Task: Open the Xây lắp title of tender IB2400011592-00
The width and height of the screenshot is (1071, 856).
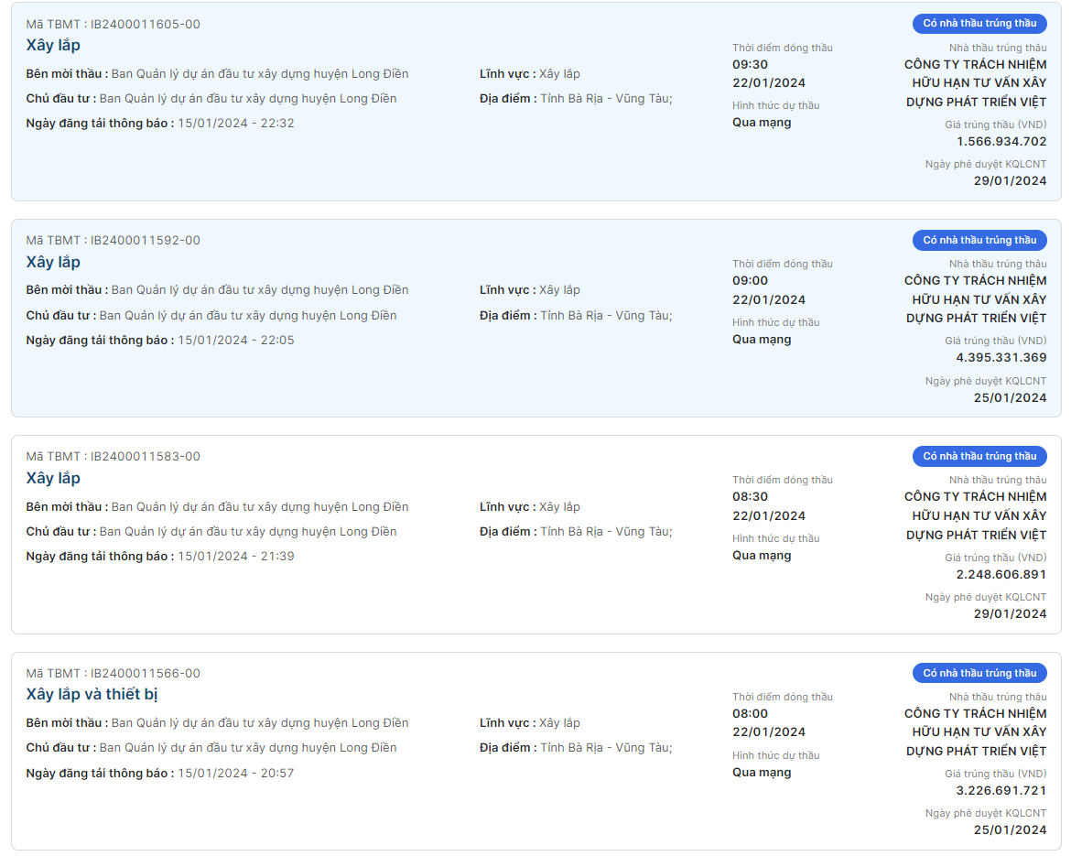Action: (53, 263)
